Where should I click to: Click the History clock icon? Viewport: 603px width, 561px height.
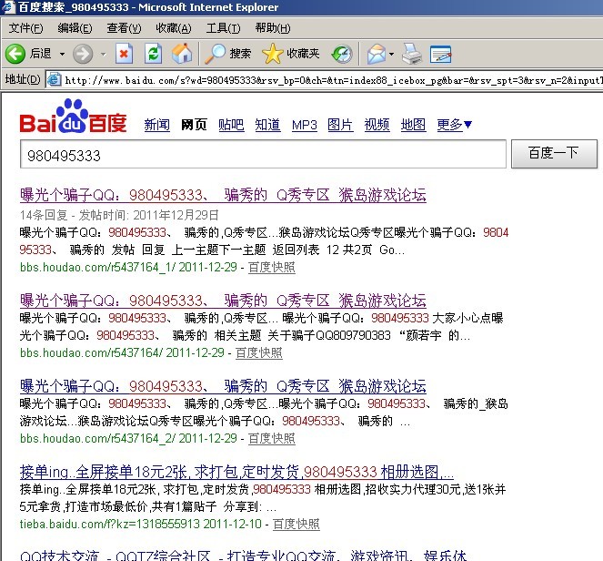point(342,54)
